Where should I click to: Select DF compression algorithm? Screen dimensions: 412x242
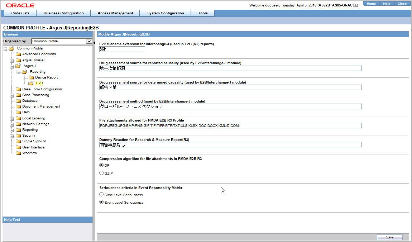pos(101,165)
